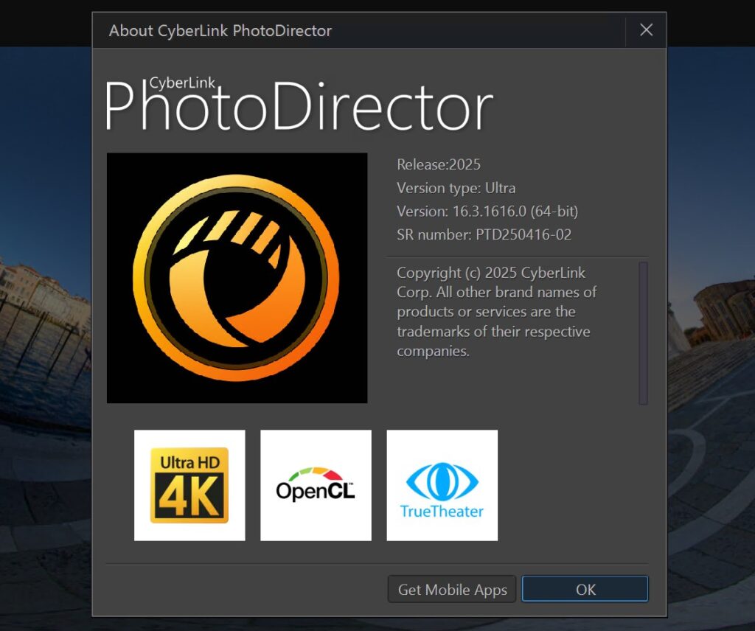
Task: Click the CyberLink PhotoDirector wordmark
Action: pyautogui.click(x=299, y=104)
